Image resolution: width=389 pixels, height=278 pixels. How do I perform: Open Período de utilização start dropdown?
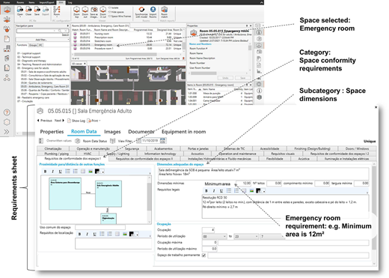click(214, 236)
